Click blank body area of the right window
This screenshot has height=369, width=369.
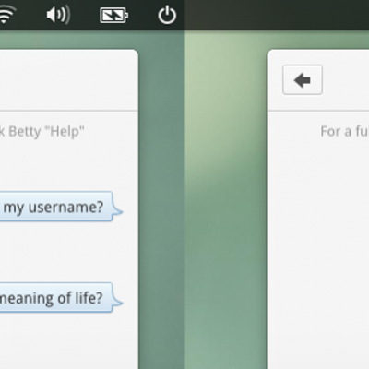click(x=318, y=246)
